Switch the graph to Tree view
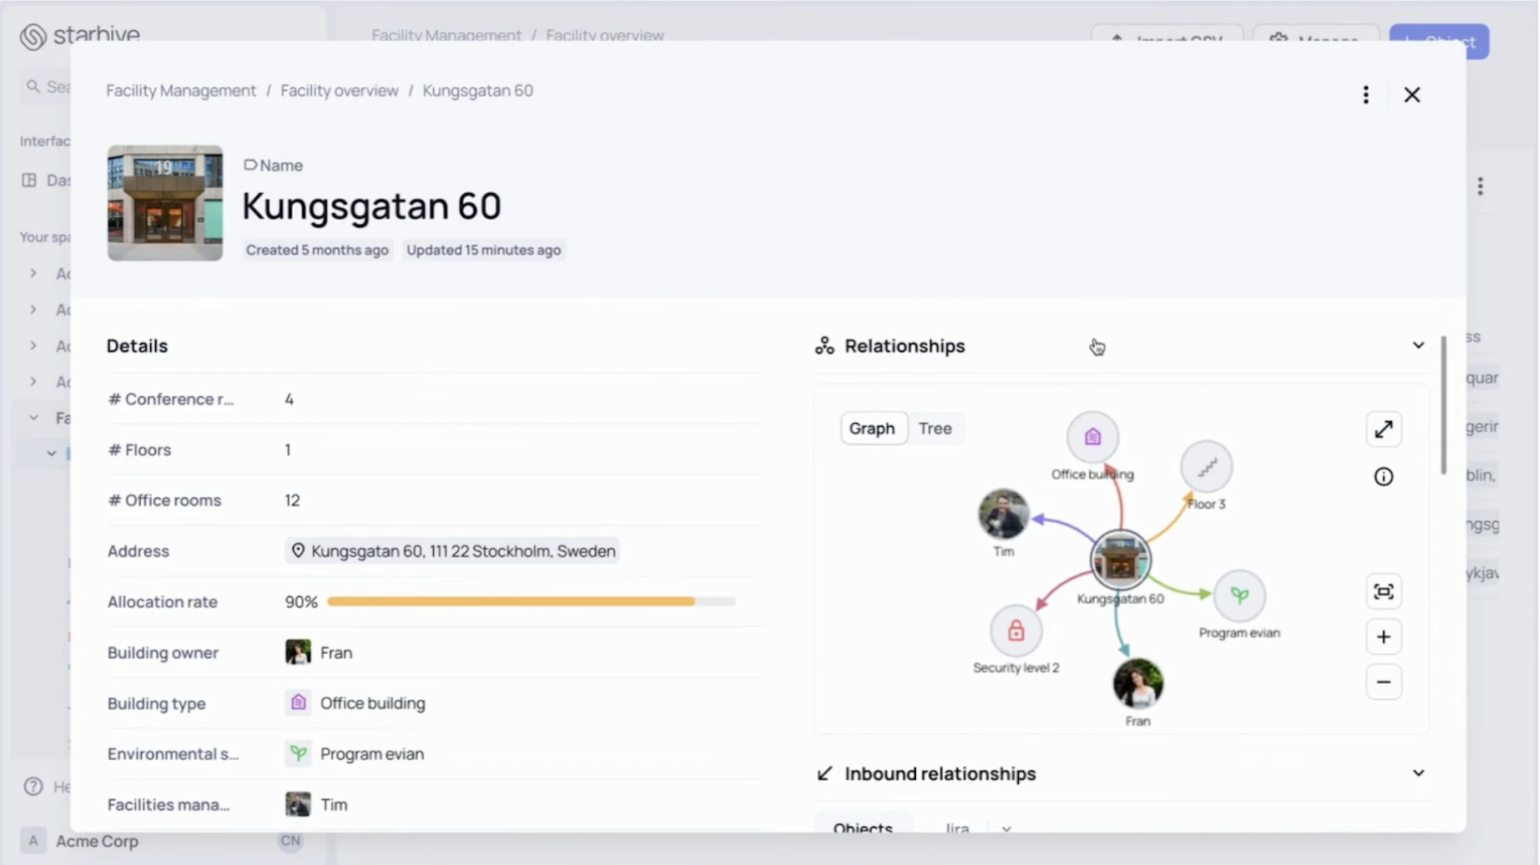Viewport: 1540px width, 865px height. tap(934, 428)
